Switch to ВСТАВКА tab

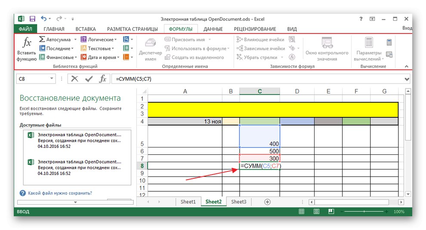[86, 29]
